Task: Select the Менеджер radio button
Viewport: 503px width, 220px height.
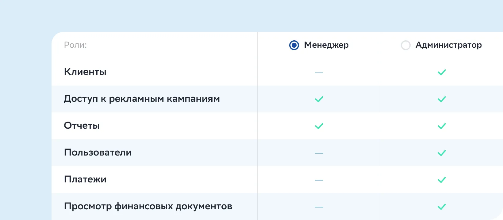Action: [294, 45]
